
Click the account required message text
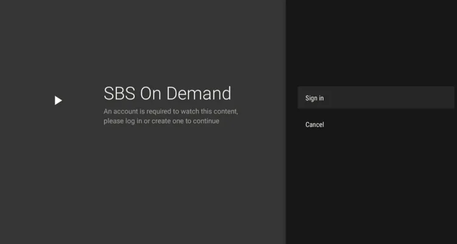171,116
